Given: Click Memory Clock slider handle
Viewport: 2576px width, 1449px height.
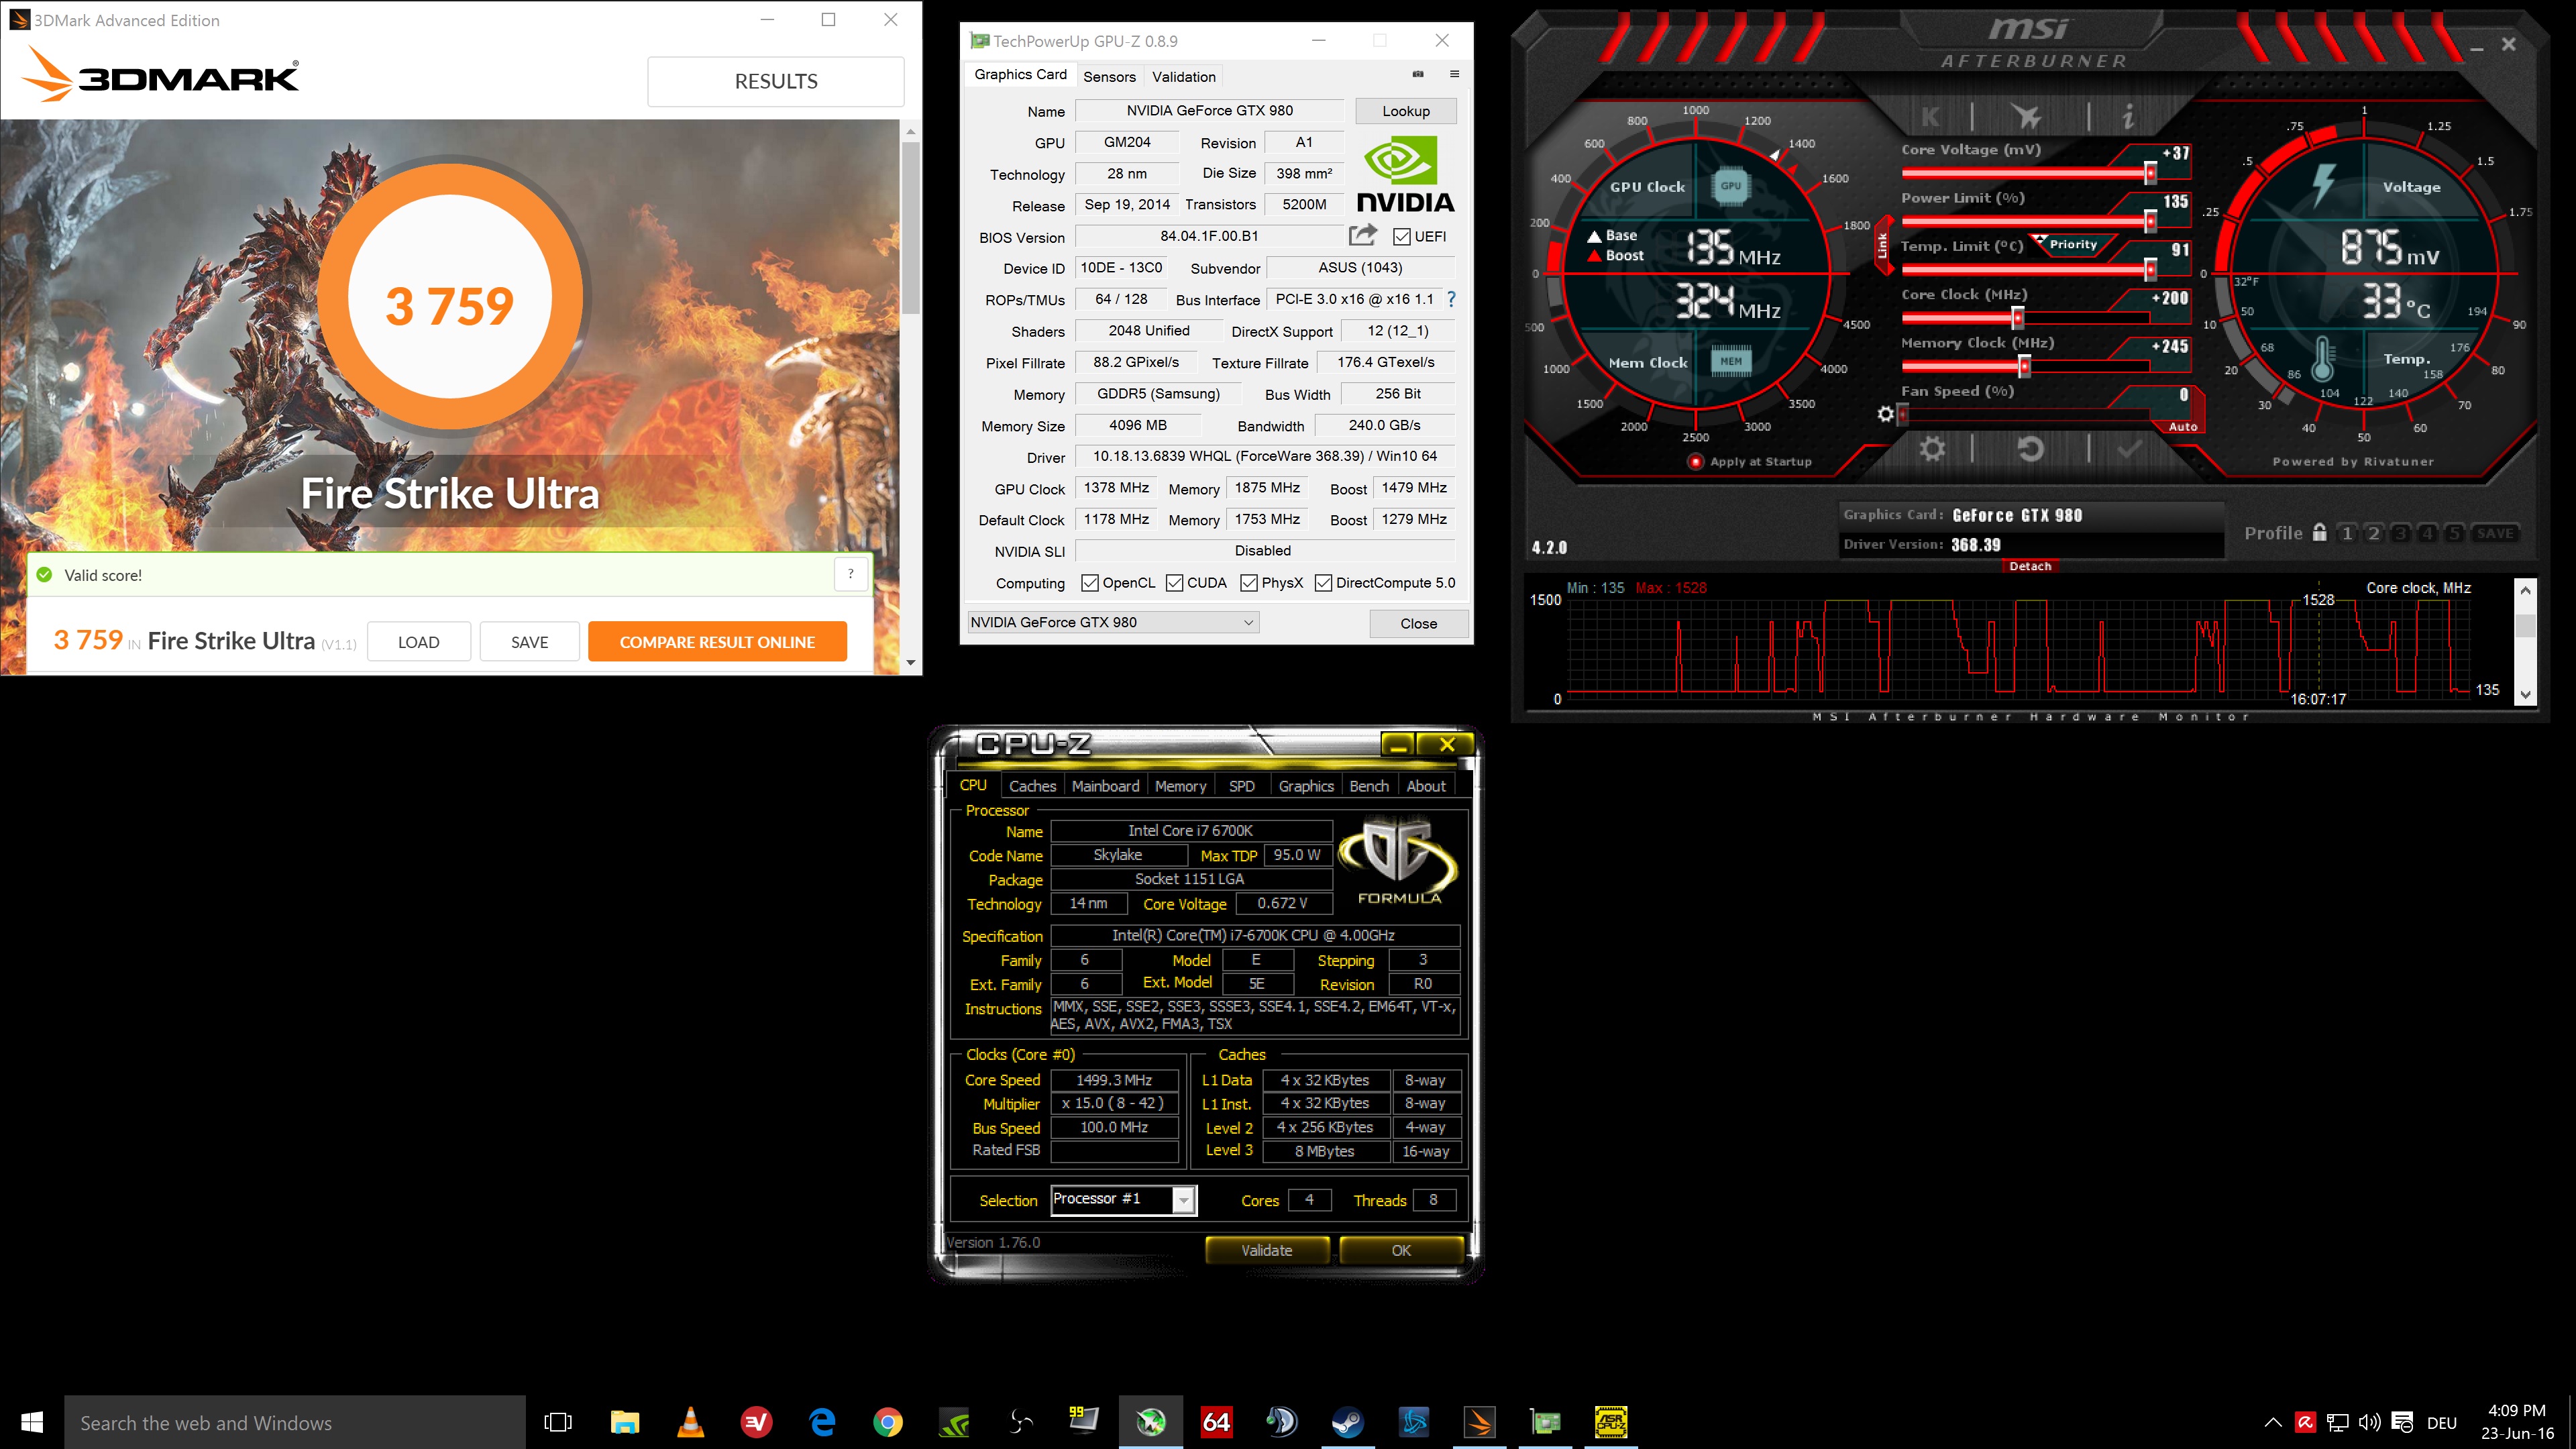Looking at the screenshot, I should 2024,366.
